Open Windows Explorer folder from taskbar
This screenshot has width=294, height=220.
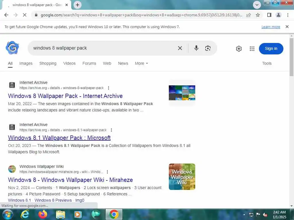pos(61,215)
